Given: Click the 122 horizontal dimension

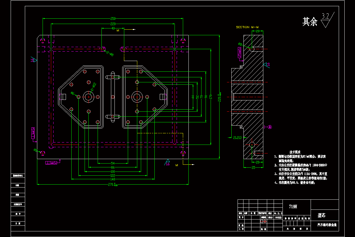Looking at the screenshot, I should pyautogui.click(x=113, y=175).
